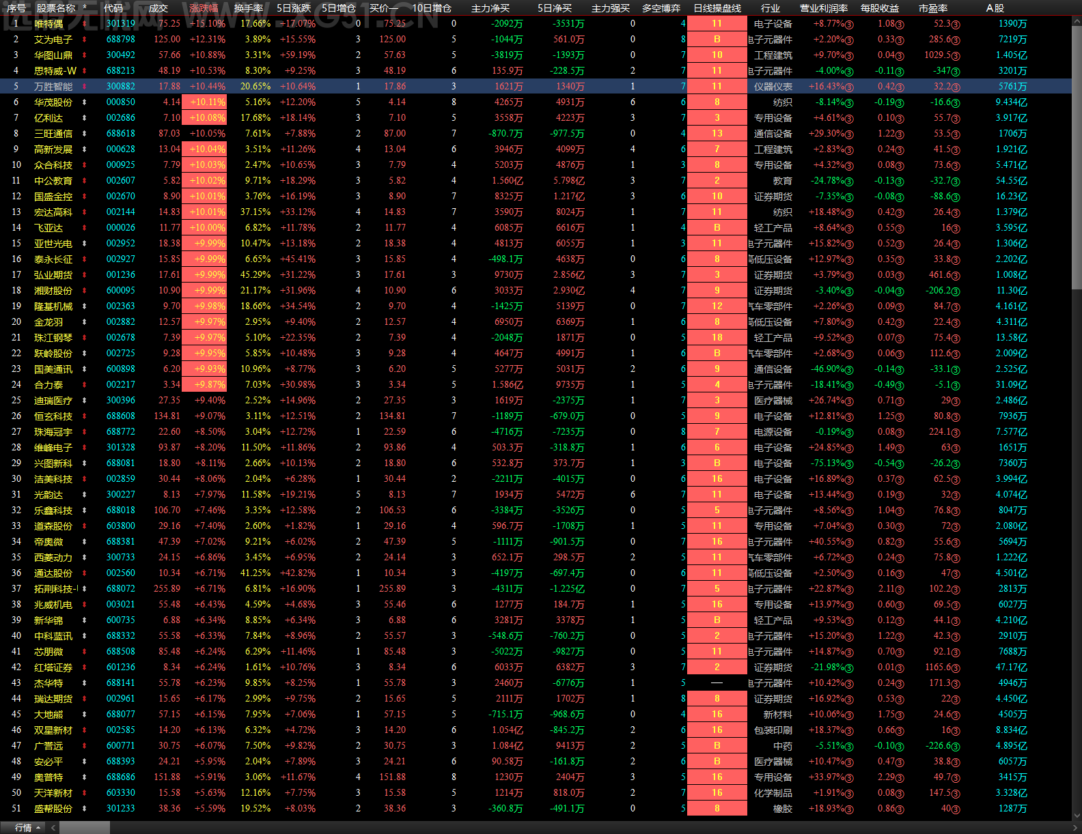The image size is (1082, 834).
Task: Click the circled 3 badge after 红塔证券's 1165.6
Action: point(956,668)
